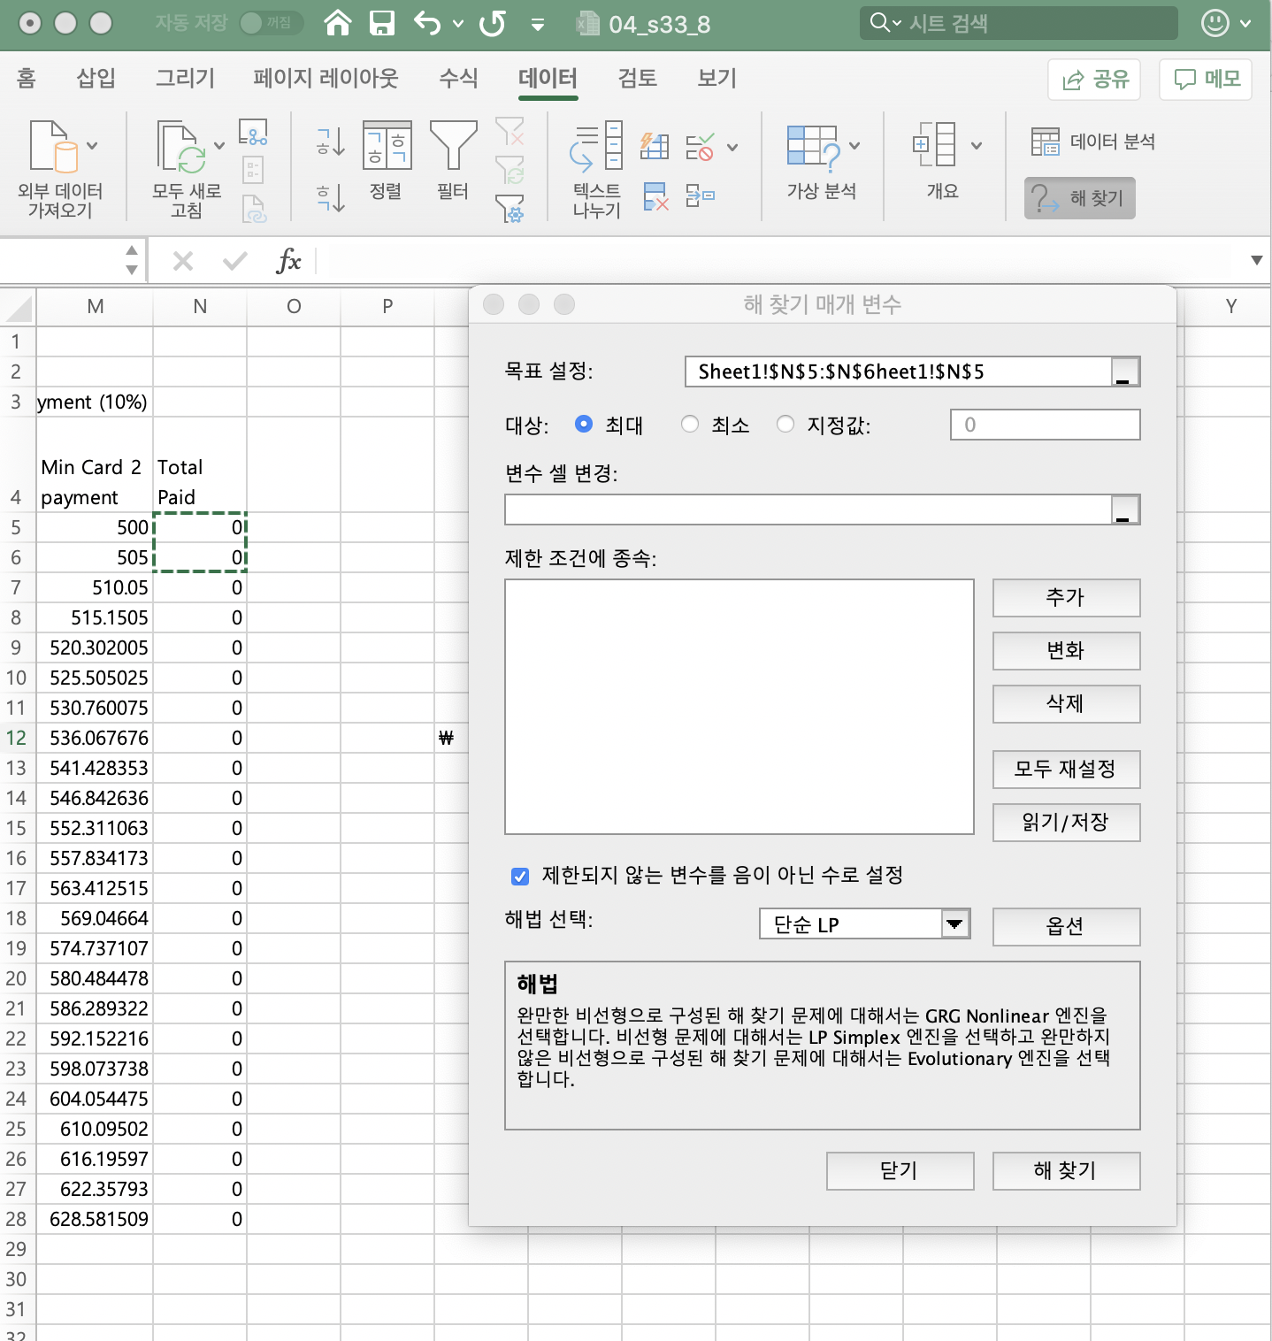The width and height of the screenshot is (1272, 1341).
Task: Click the 옵션 button
Action: point(1066,927)
